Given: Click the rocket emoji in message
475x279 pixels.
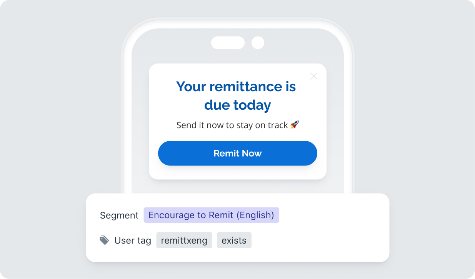Looking at the screenshot, I should tap(295, 125).
